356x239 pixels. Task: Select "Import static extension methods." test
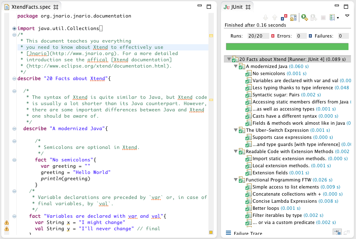point(296,158)
